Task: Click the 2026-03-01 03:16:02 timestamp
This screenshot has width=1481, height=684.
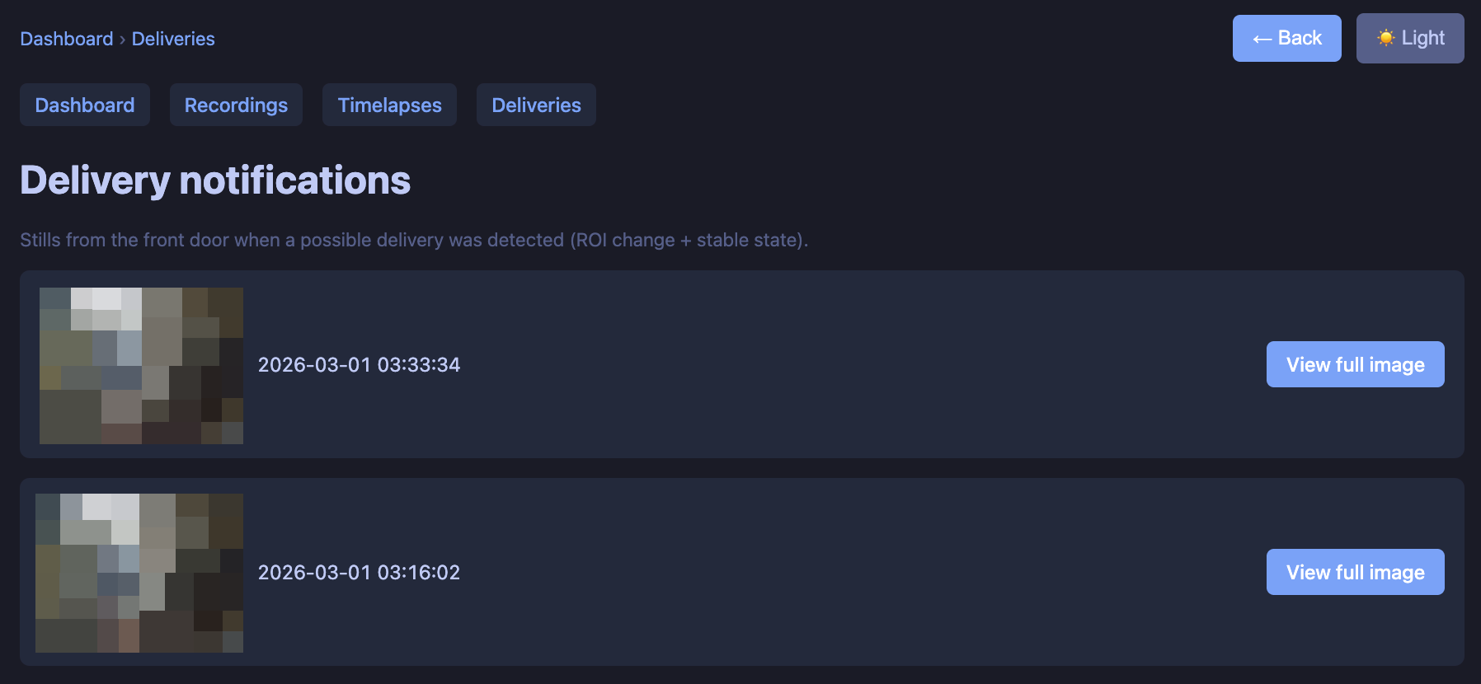Action: click(x=359, y=572)
